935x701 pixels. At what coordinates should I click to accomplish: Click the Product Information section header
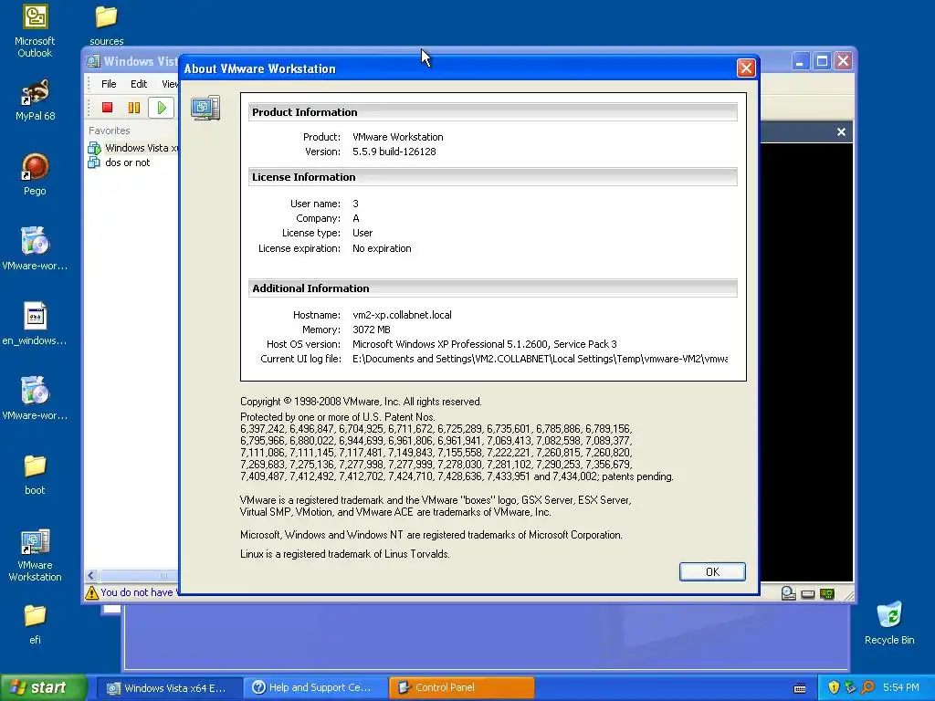coord(492,112)
